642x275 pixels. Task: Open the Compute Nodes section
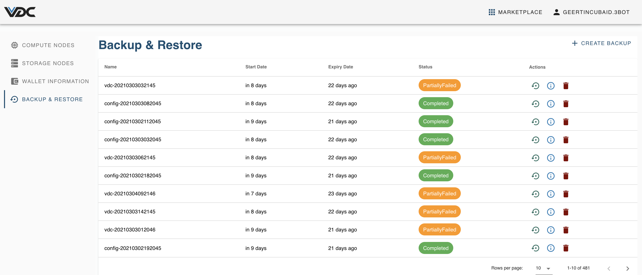[48, 45]
